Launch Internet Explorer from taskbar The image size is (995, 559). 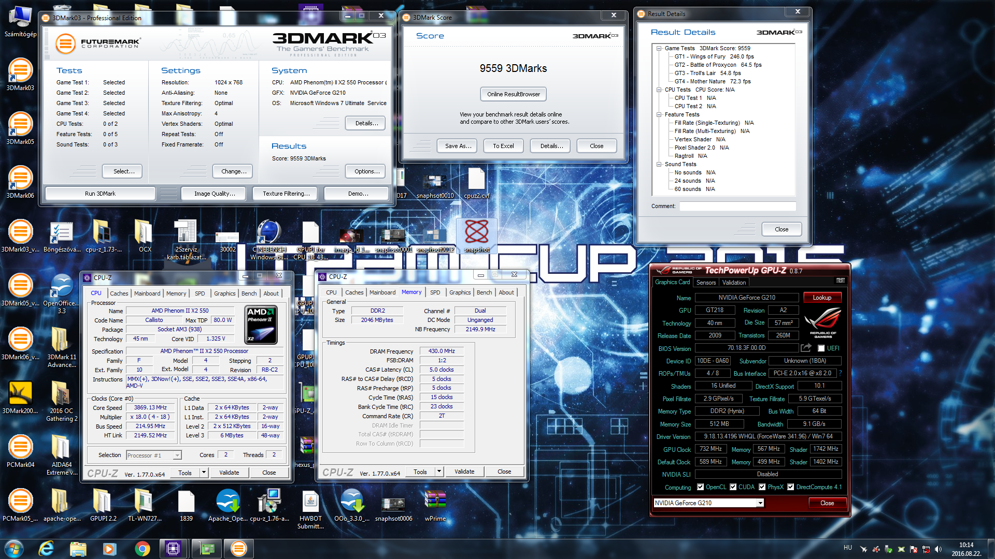point(47,549)
